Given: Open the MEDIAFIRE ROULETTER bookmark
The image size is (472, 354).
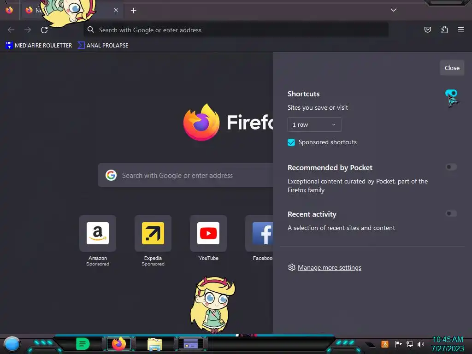Looking at the screenshot, I should (x=39, y=46).
